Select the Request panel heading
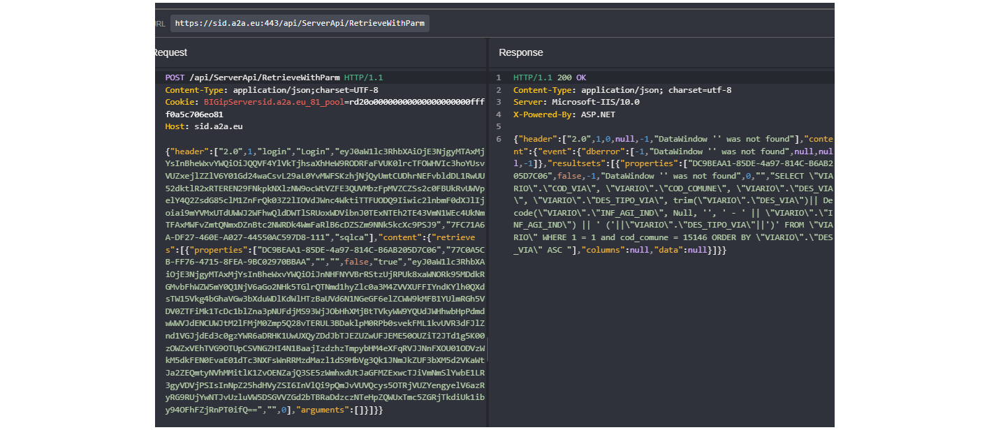The height and width of the screenshot is (430, 989). (171, 52)
